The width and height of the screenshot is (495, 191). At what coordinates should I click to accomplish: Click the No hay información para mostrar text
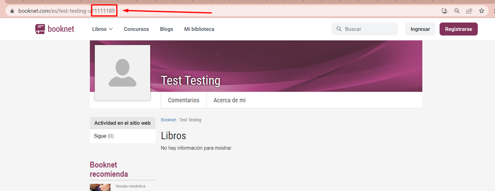point(196,148)
